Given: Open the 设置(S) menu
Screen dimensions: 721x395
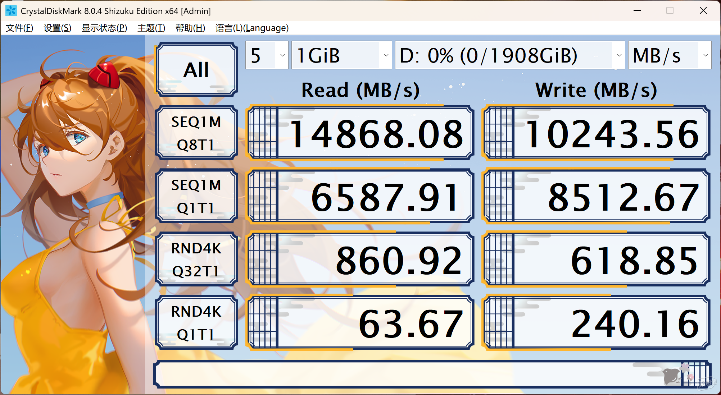Looking at the screenshot, I should 58,28.
